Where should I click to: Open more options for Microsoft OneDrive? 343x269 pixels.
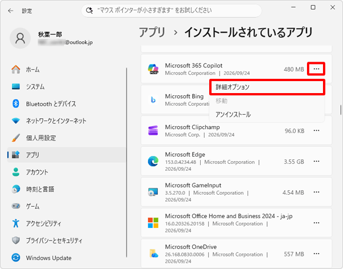(x=316, y=254)
